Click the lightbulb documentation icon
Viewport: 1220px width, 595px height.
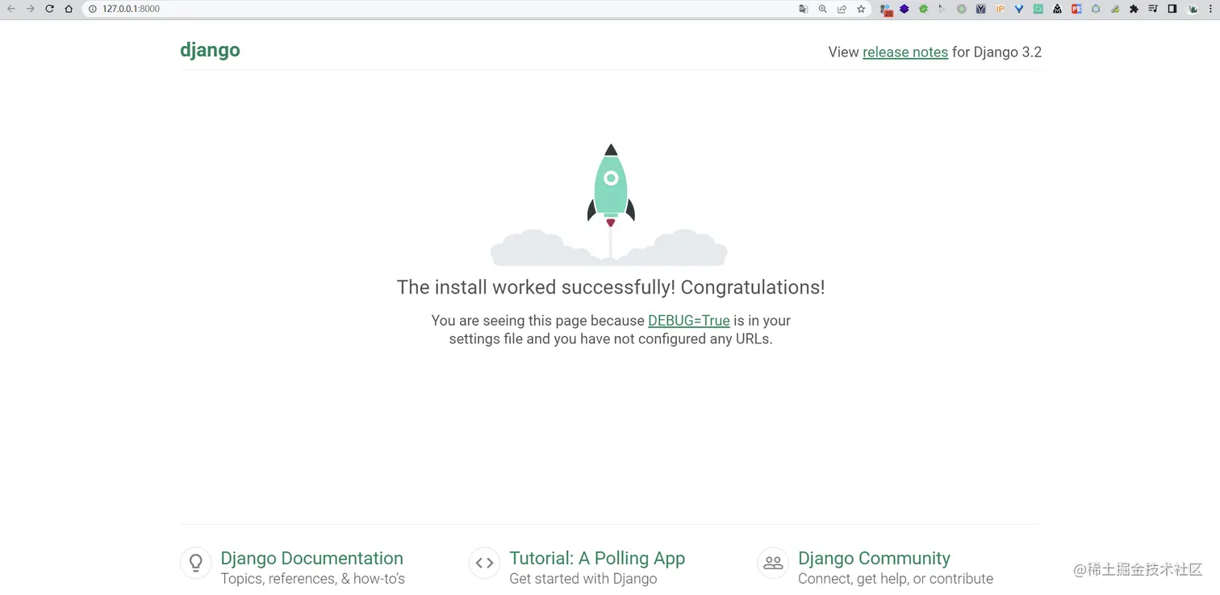pos(196,563)
